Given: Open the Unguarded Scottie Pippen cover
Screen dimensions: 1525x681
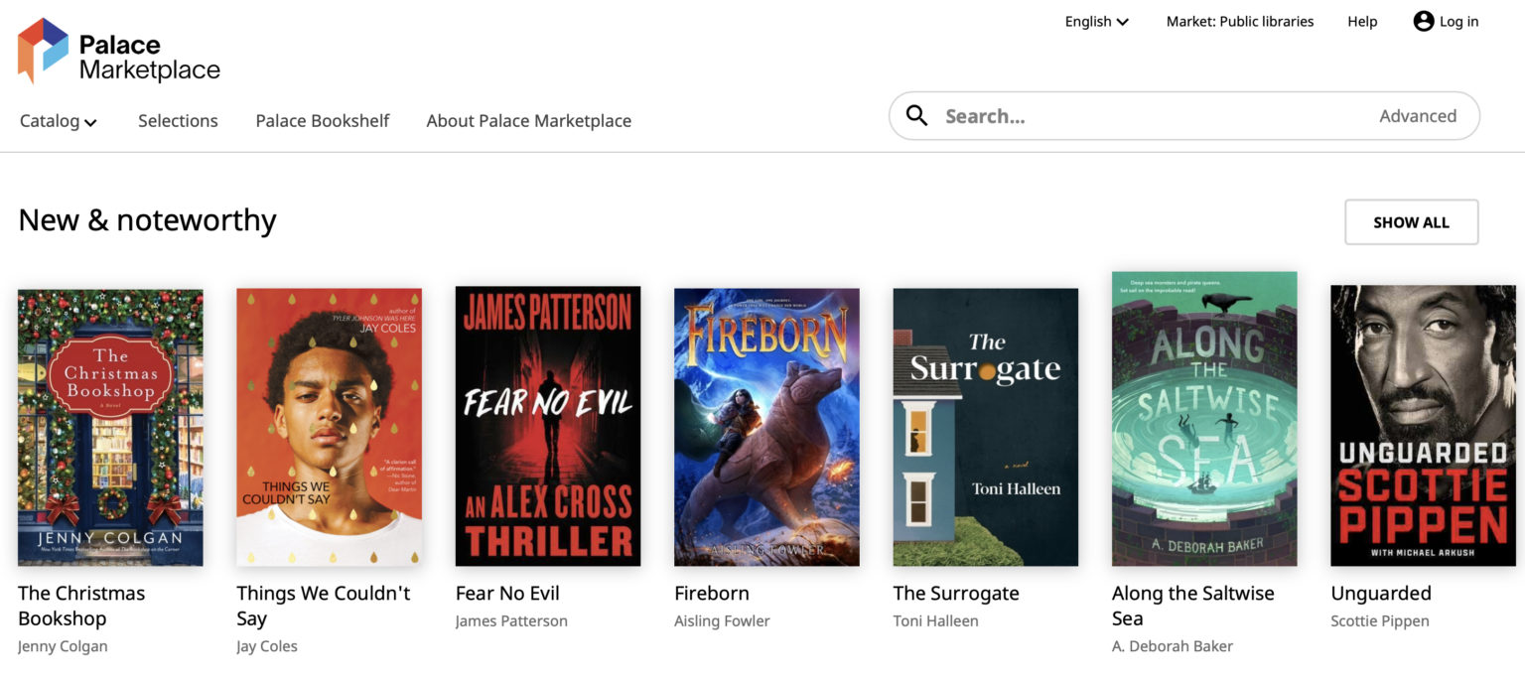Looking at the screenshot, I should tap(1423, 425).
